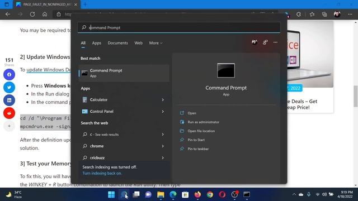Show hidden system tray icons chevron
This screenshot has height=201, width=358.
point(294,194)
